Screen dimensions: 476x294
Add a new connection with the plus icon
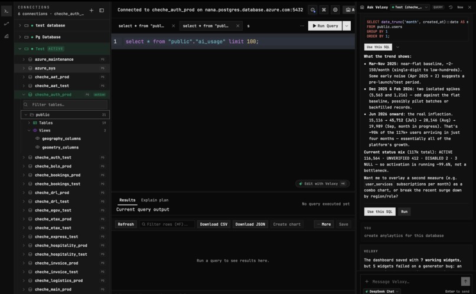pyautogui.click(x=92, y=10)
